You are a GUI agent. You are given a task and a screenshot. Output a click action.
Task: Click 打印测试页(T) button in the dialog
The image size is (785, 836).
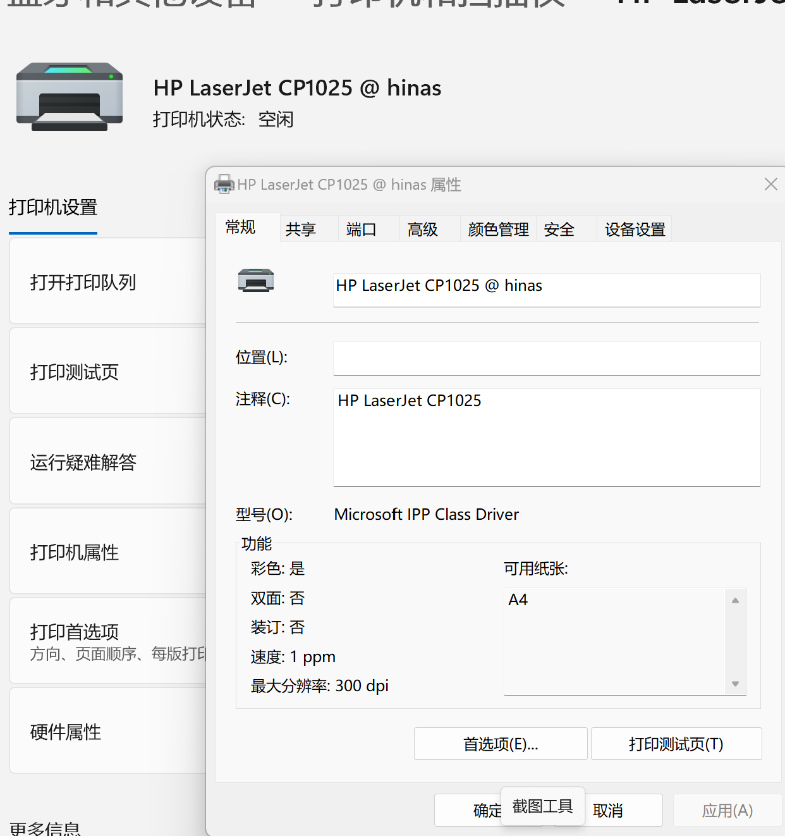[676, 744]
